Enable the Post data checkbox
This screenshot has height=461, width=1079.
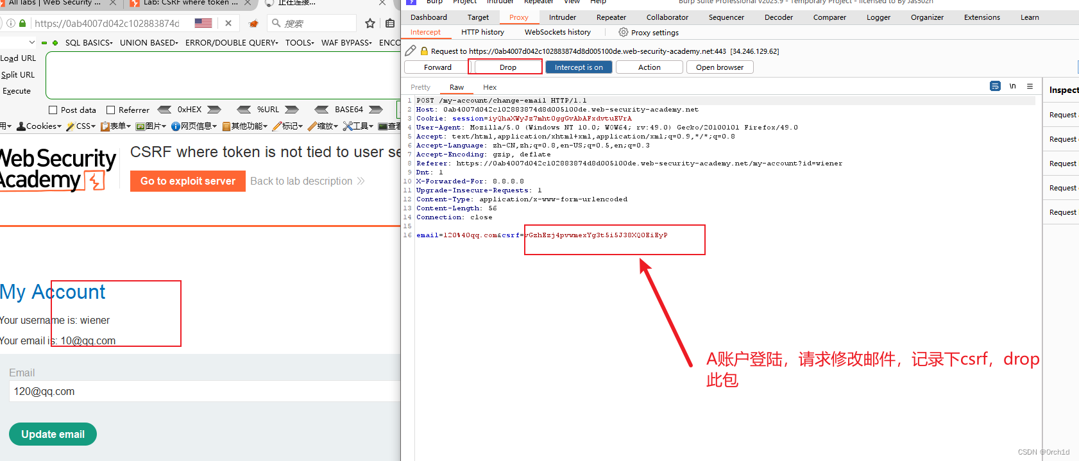click(54, 110)
